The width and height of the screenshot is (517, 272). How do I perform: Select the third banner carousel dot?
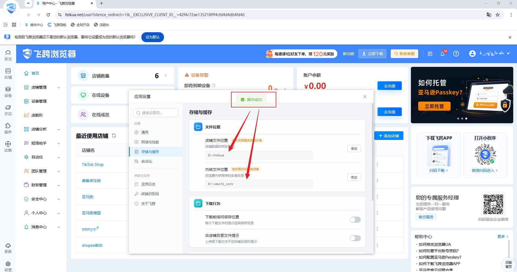point(466,118)
